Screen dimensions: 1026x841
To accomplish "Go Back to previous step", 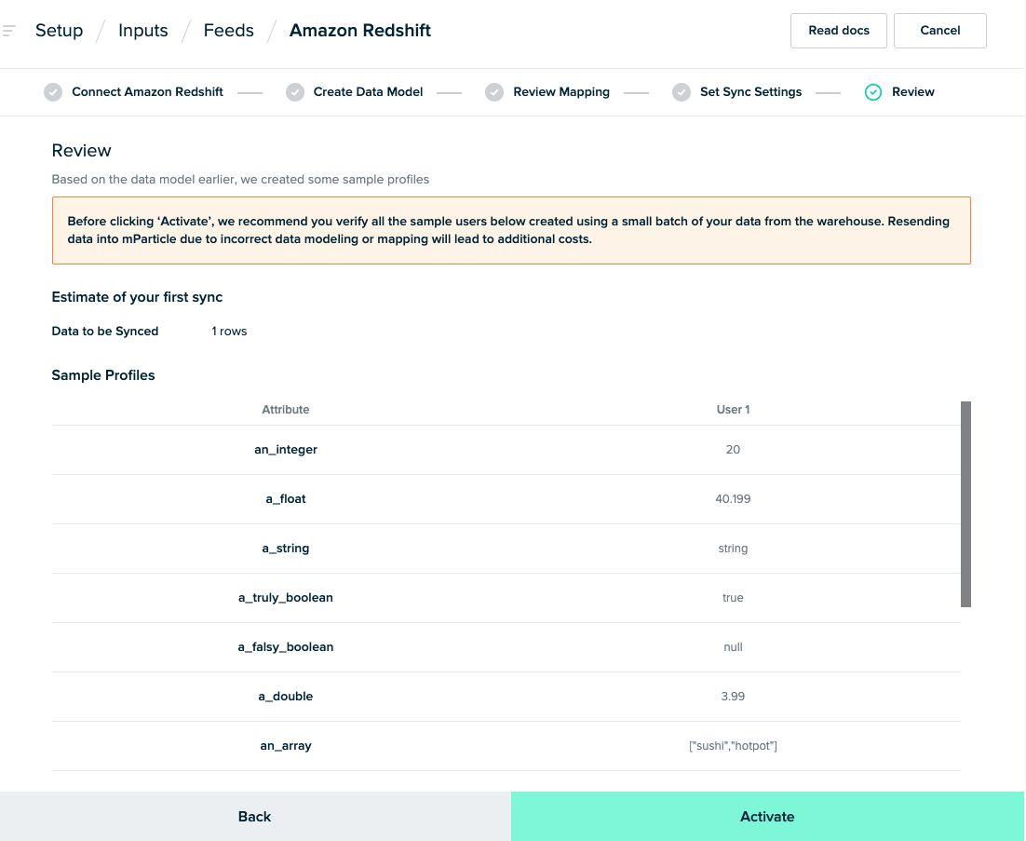I will [x=255, y=816].
